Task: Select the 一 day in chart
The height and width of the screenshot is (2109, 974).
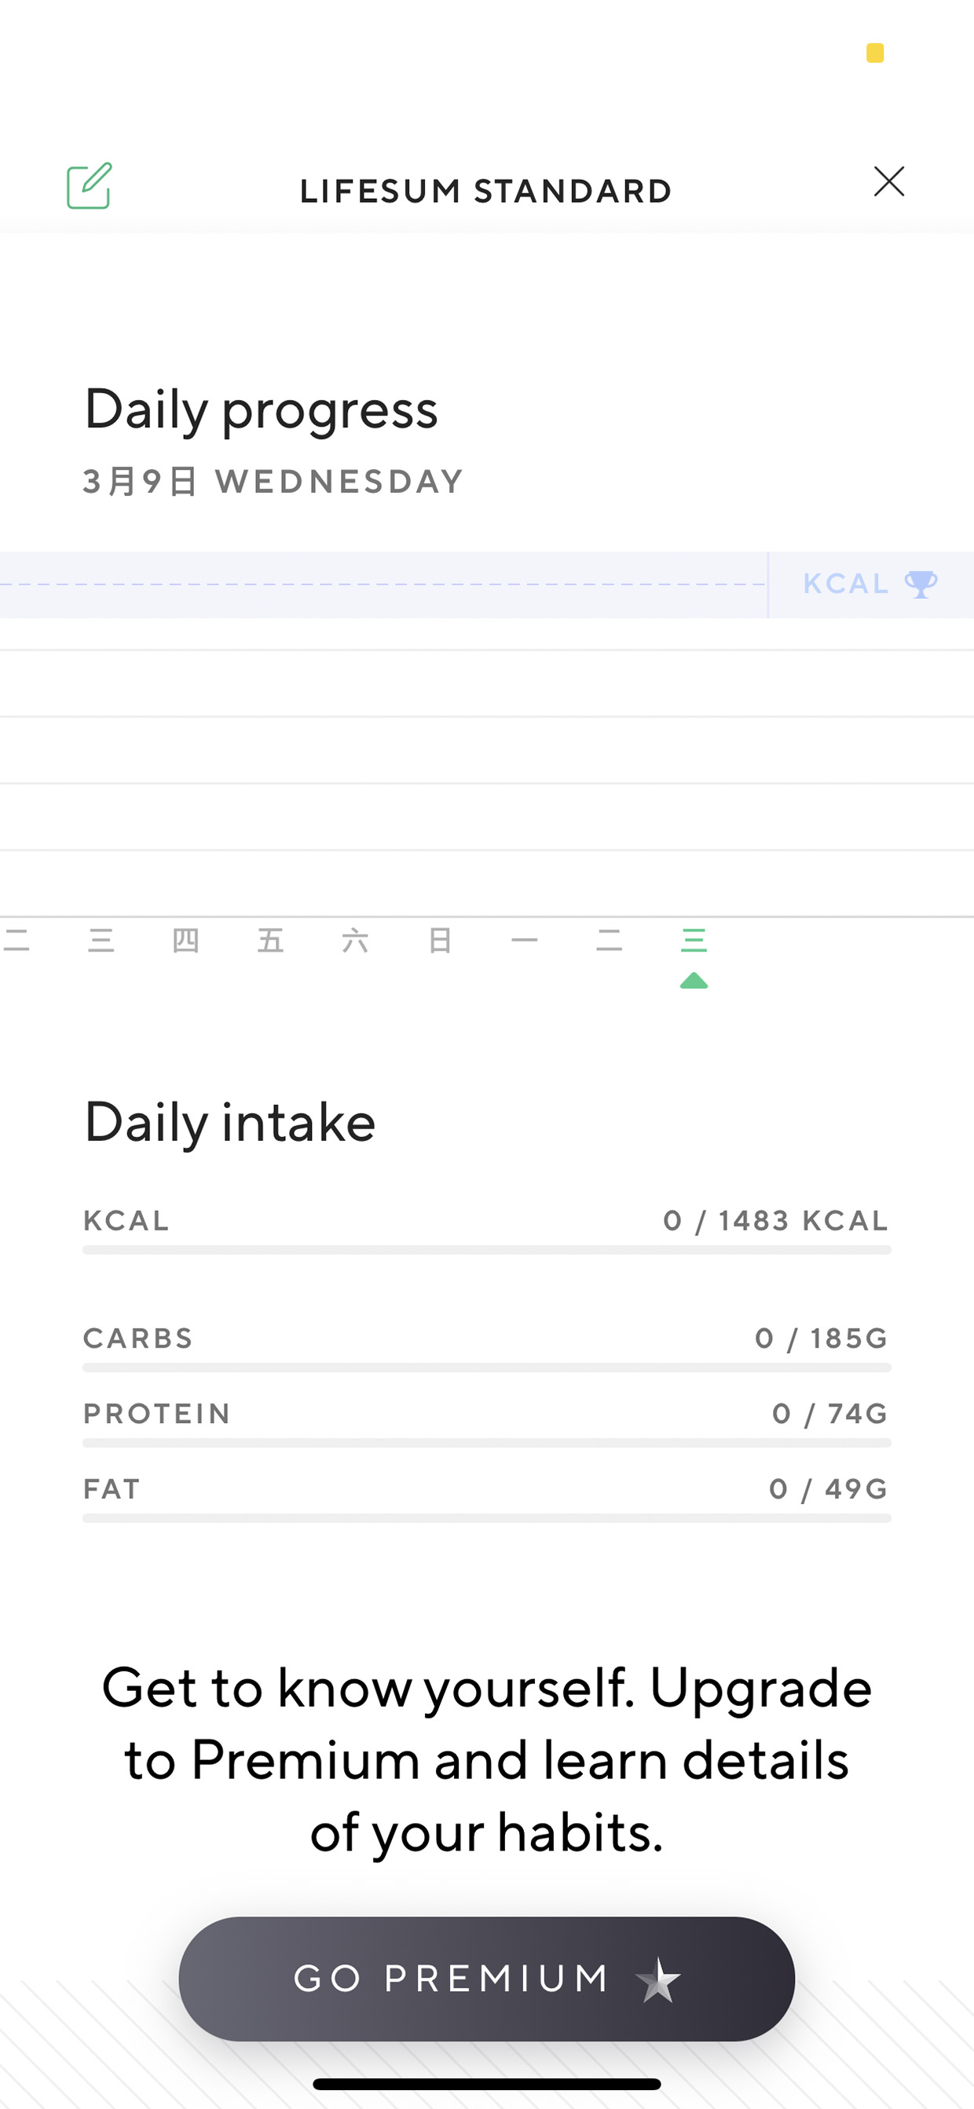Action: pyautogui.click(x=525, y=941)
